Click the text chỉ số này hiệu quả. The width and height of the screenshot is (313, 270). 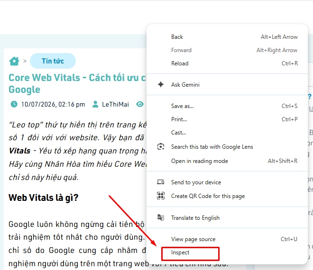point(44,177)
